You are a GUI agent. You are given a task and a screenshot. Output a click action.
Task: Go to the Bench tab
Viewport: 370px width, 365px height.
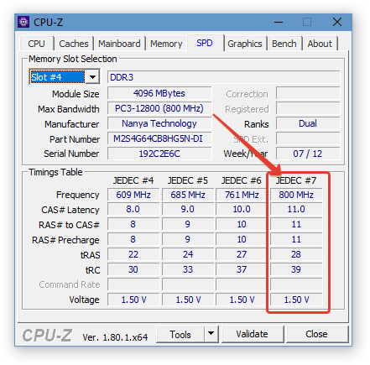coord(284,44)
